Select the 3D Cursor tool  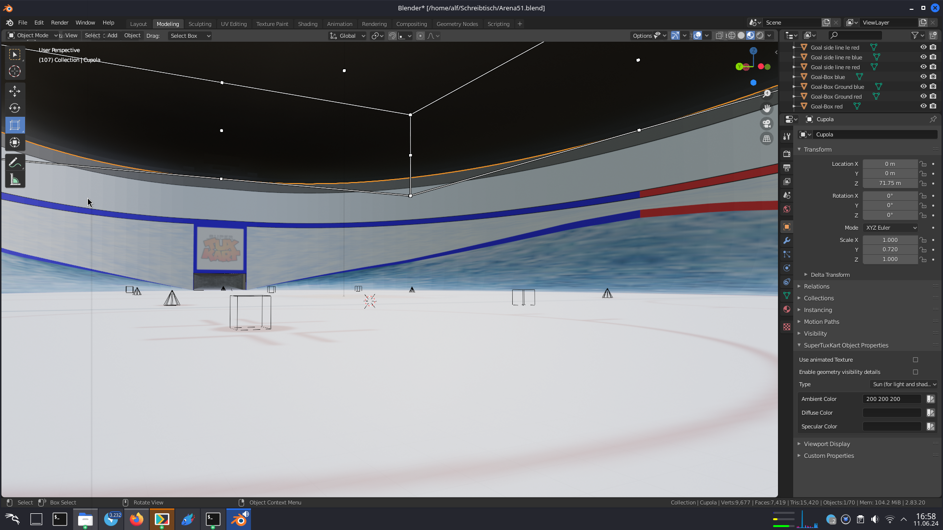click(x=15, y=71)
